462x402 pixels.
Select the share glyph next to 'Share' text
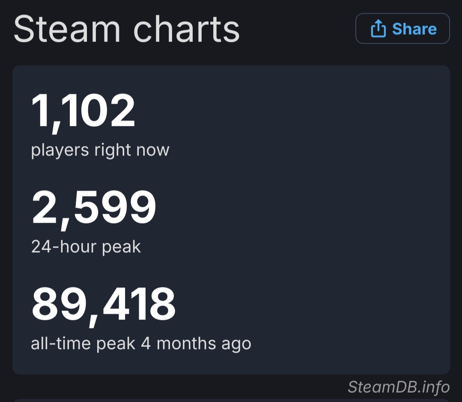coord(379,29)
